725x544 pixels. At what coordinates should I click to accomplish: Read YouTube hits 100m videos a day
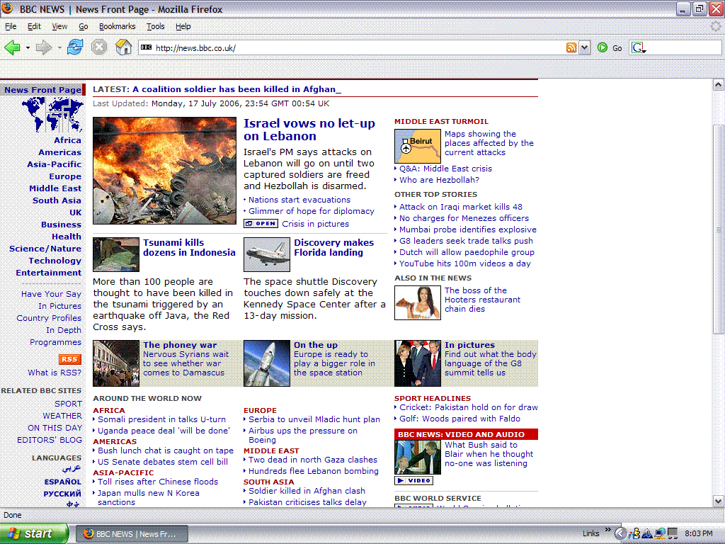465,263
